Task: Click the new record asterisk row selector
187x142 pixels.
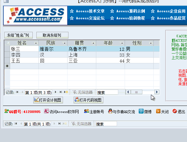Action: point(7,66)
